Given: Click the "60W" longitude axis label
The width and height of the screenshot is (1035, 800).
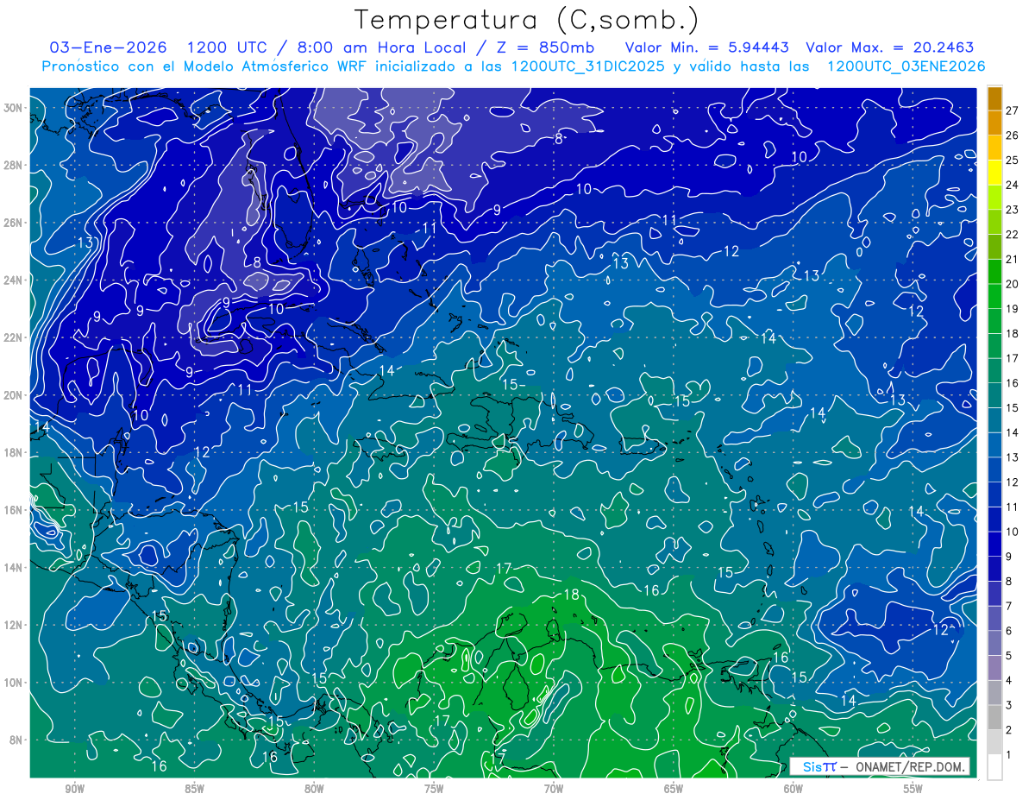Looking at the screenshot, I should pyautogui.click(x=793, y=789).
